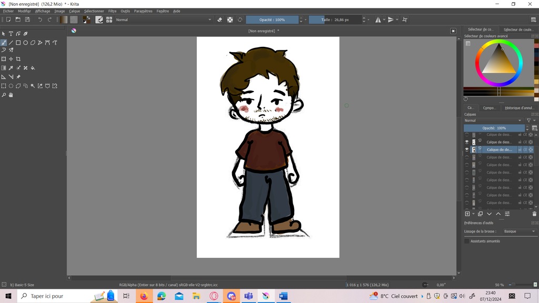
Task: Adjust the brush Opacité slider in toolbar
Action: [272, 19]
